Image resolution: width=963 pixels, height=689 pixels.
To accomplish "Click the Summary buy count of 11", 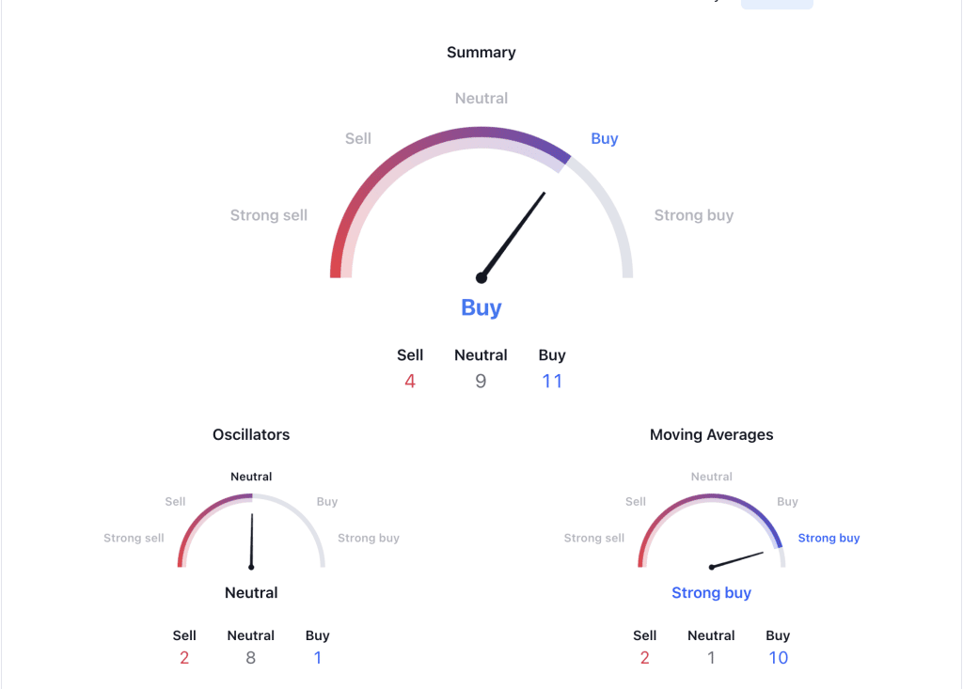I will coord(552,382).
